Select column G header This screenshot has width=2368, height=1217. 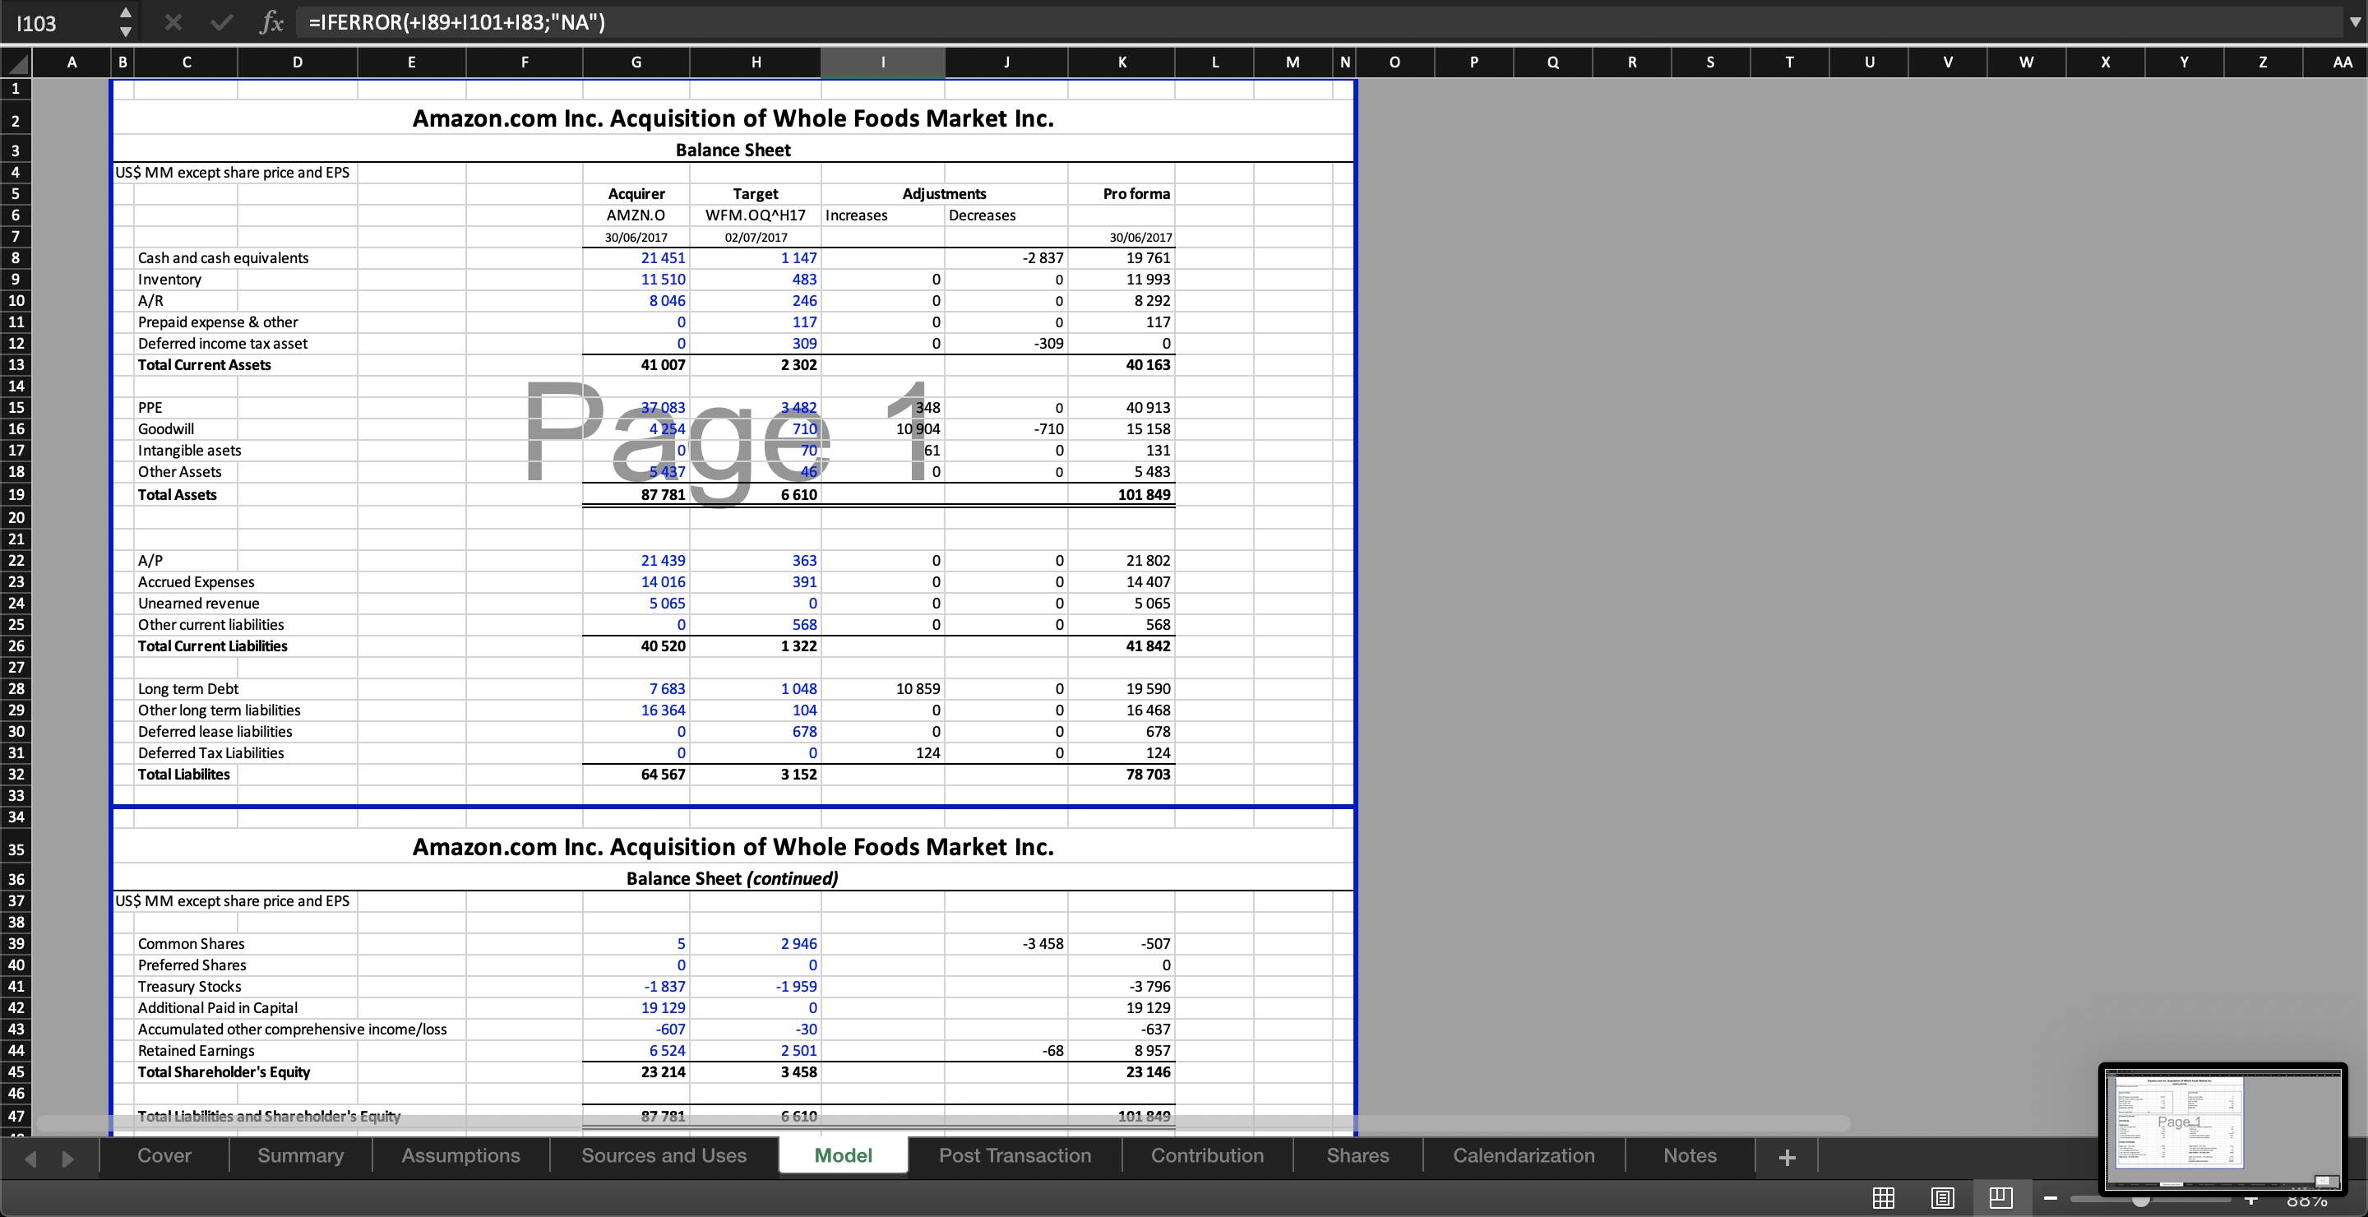pyautogui.click(x=636, y=62)
